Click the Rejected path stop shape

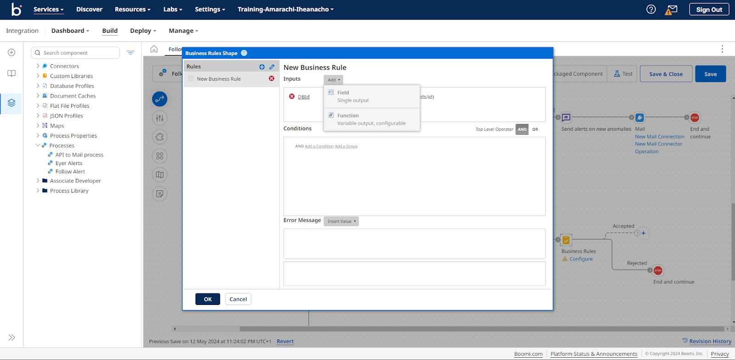point(658,271)
